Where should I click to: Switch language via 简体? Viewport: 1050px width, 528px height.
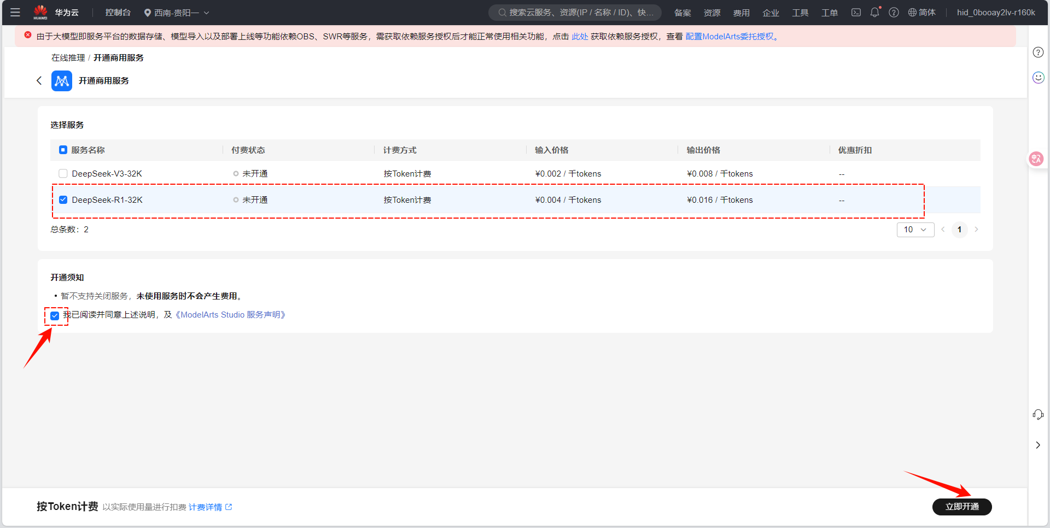pyautogui.click(x=927, y=13)
